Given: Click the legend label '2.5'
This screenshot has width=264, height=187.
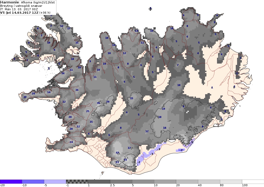Looking at the screenshot, I should pyautogui.click(x=112, y=185).
